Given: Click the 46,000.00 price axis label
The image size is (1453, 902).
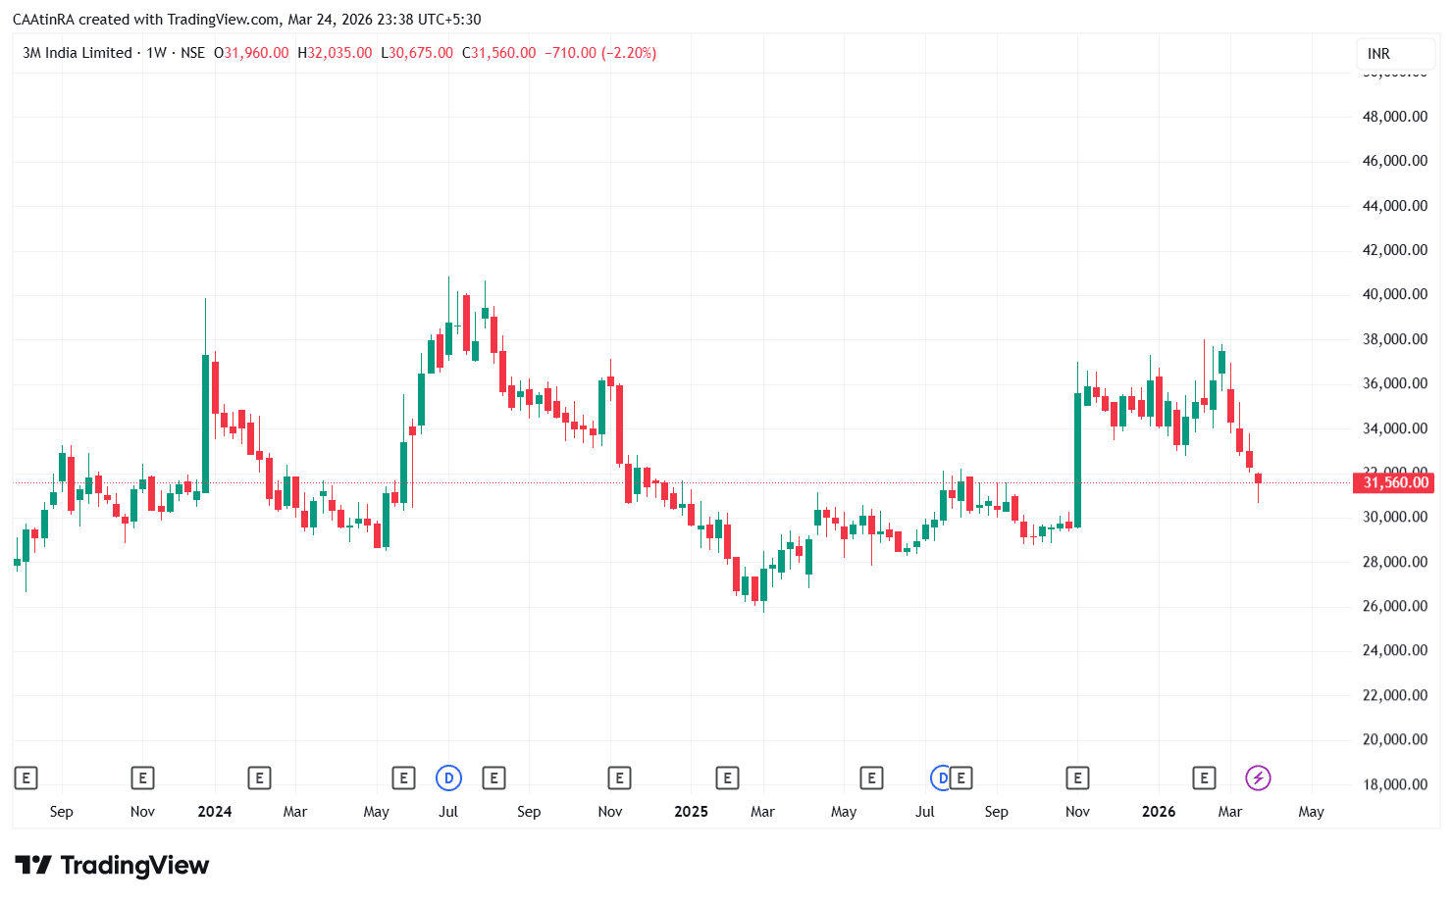Looking at the screenshot, I should 1395,161.
